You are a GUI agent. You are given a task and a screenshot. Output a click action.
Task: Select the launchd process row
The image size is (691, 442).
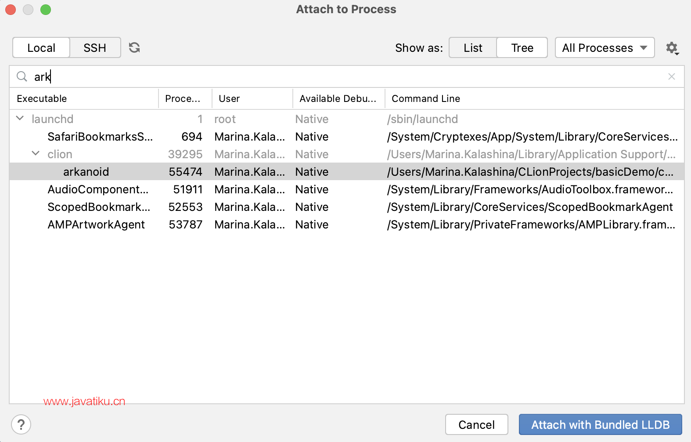coord(347,119)
